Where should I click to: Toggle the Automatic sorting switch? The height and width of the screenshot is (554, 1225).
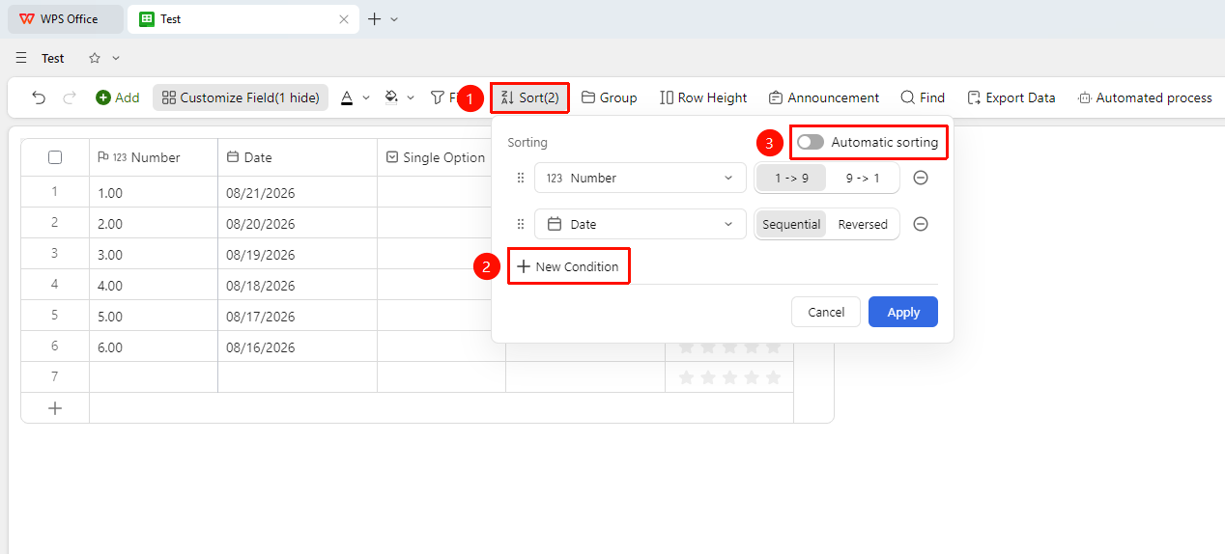point(811,142)
